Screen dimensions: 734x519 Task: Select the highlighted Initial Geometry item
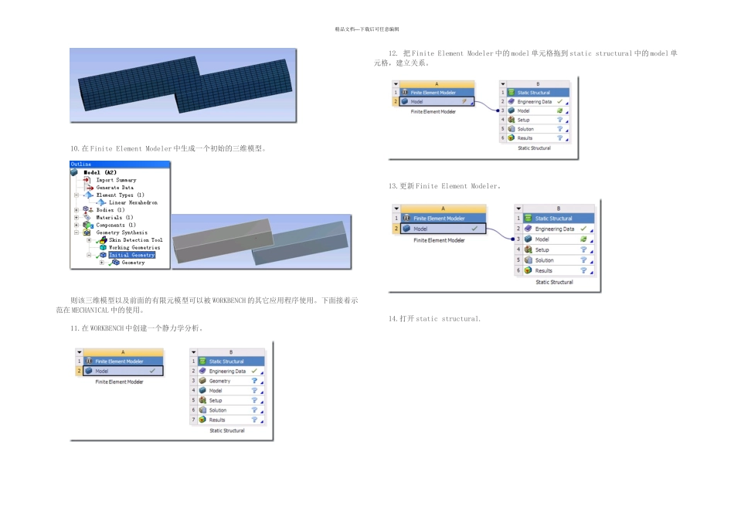(131, 255)
